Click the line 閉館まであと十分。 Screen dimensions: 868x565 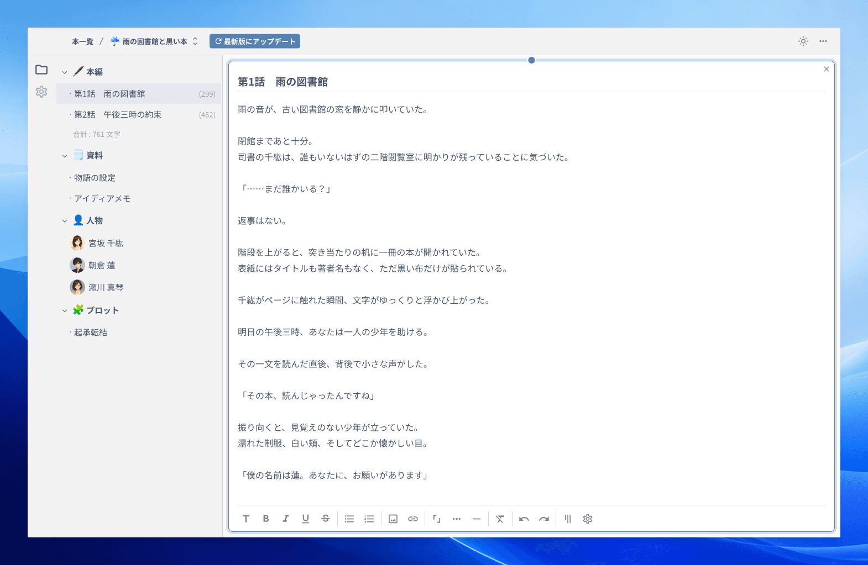(276, 141)
